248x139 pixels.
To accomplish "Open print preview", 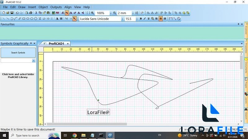I will click(x=27, y=13).
